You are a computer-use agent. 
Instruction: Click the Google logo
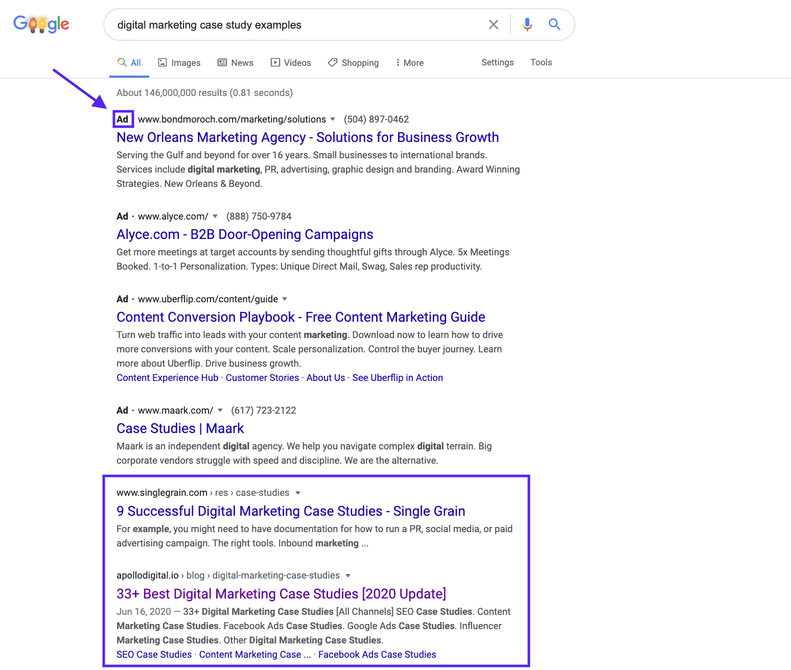coord(41,24)
